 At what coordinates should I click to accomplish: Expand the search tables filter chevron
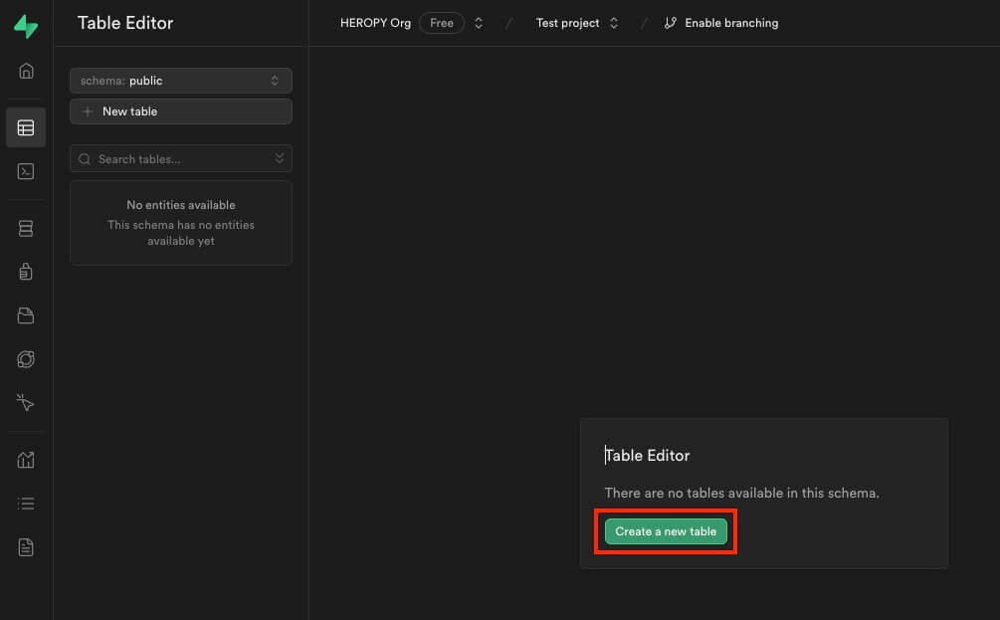click(x=280, y=158)
